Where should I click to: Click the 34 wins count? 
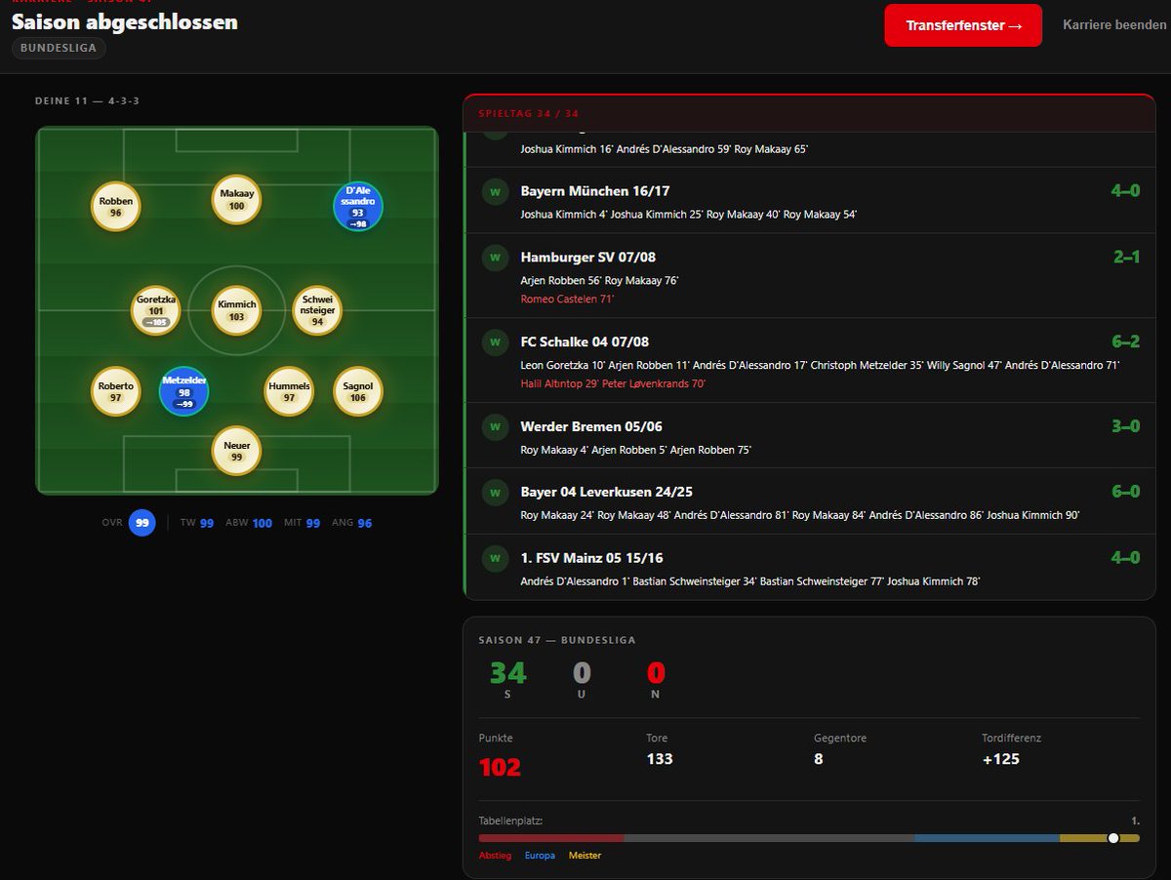coord(507,672)
